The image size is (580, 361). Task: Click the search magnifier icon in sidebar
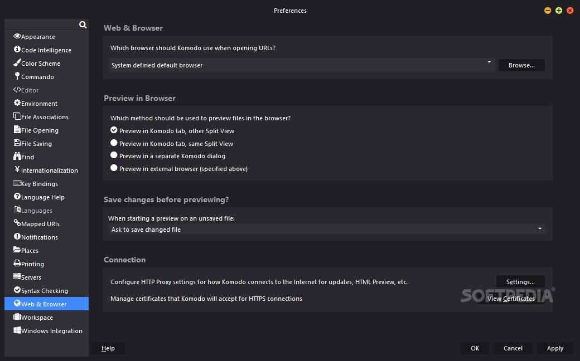click(x=83, y=25)
